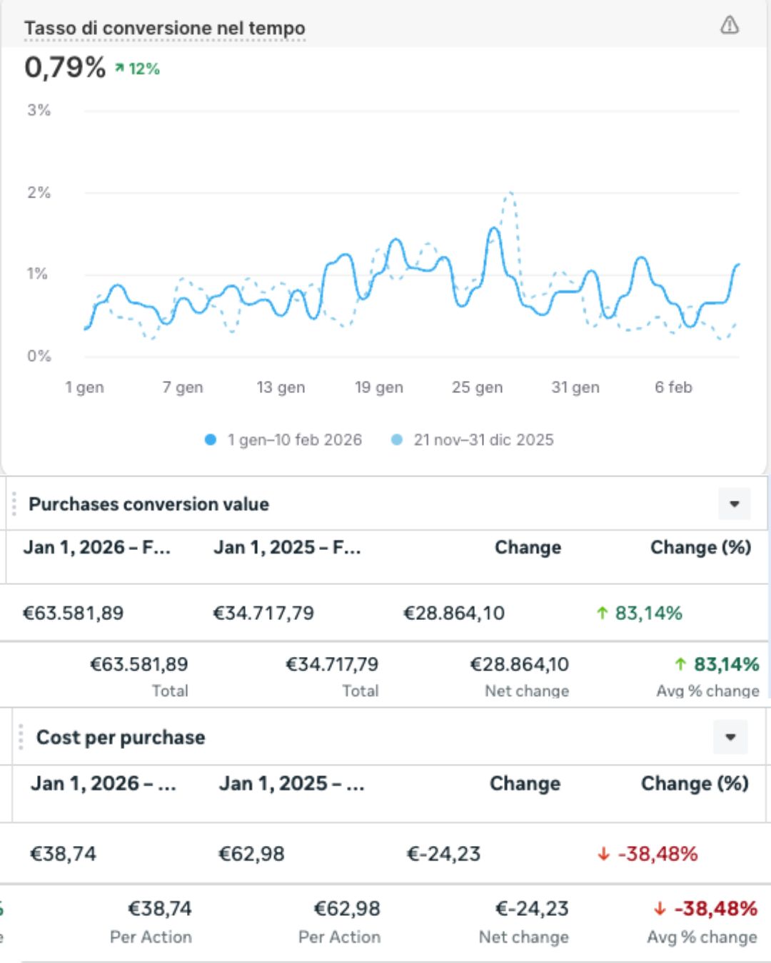The image size is (771, 963).
Task: Expand the Cost per purchase dropdown arrow
Action: [x=730, y=737]
